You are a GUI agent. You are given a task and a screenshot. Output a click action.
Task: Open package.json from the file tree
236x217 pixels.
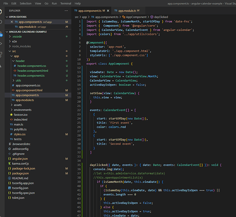click(x=20, y=173)
